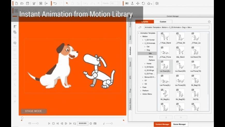225x127 pixels.
Task: Collapse the 2_G3 Animals folder
Action: pos(143,43)
